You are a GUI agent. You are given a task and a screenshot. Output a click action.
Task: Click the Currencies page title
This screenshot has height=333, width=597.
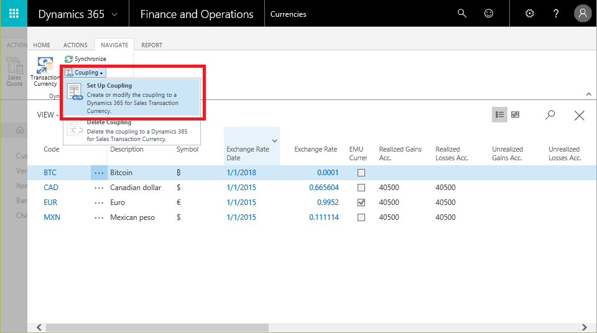point(288,14)
